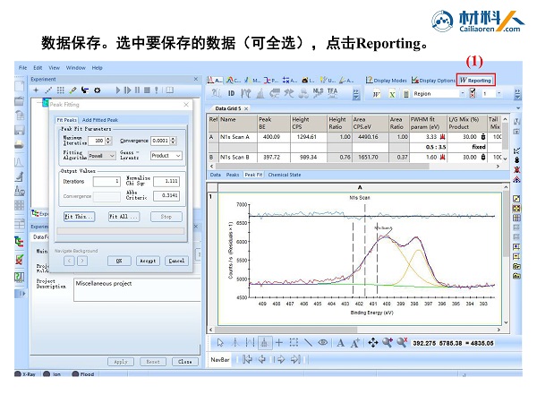This screenshot has height=403, width=537.
Task: Switch to the Peaks tab in data grid
Action: pos(233,175)
